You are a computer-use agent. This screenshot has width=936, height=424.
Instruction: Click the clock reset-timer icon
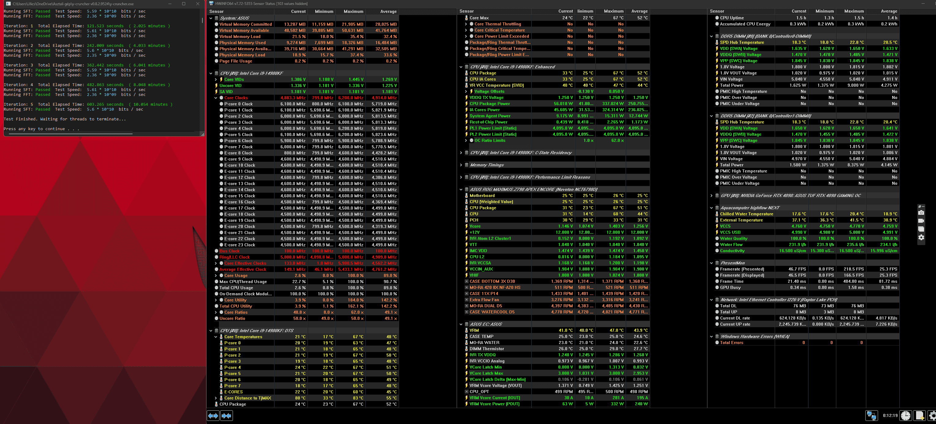click(x=905, y=415)
